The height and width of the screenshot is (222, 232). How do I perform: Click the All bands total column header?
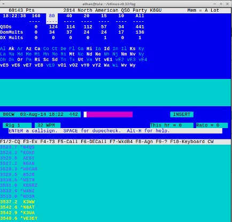coord(140,16)
